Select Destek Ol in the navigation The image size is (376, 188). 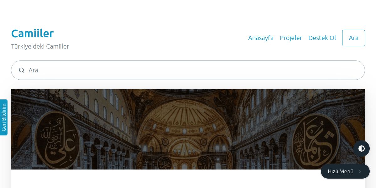click(x=322, y=38)
